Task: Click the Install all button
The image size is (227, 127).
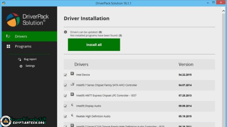Action: coord(94,45)
